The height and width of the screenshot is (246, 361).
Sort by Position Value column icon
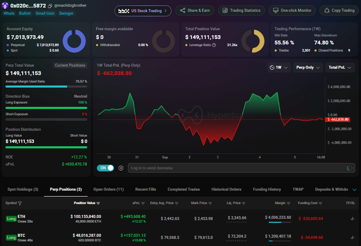point(98,203)
